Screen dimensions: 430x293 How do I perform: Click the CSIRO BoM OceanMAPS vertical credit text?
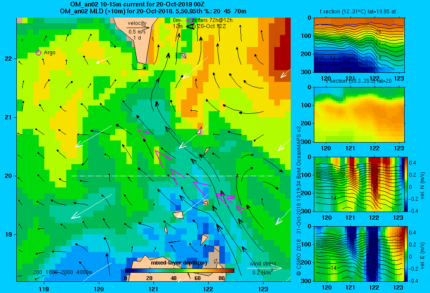pos(299,201)
